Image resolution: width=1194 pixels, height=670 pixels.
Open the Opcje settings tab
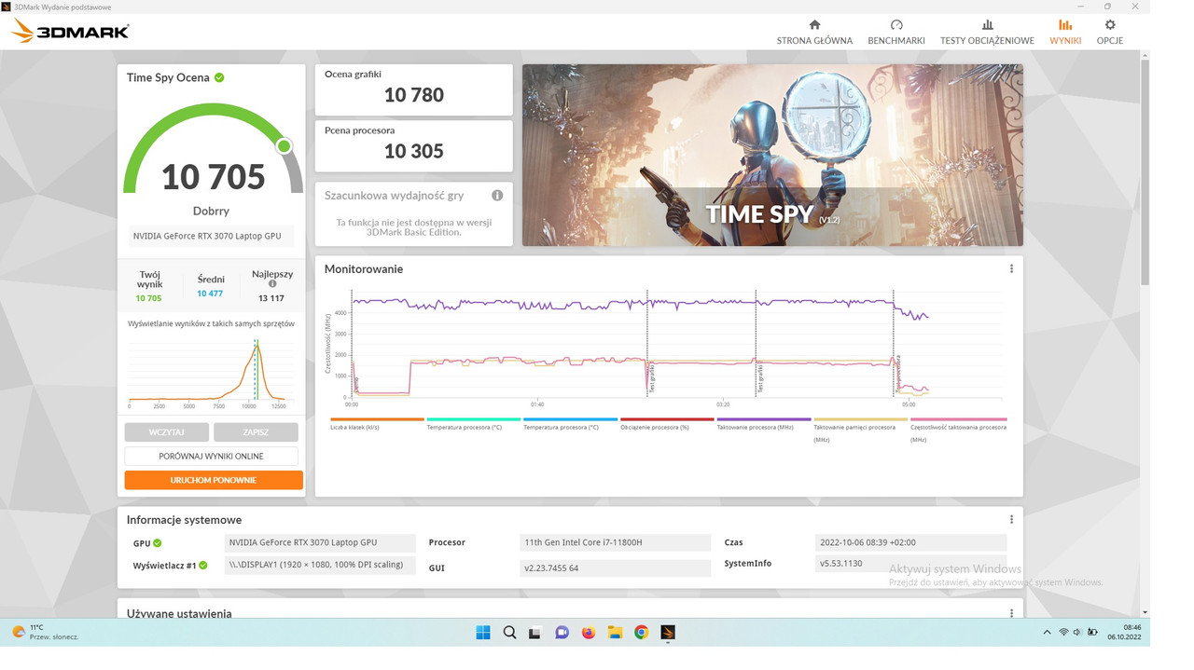pos(1110,33)
